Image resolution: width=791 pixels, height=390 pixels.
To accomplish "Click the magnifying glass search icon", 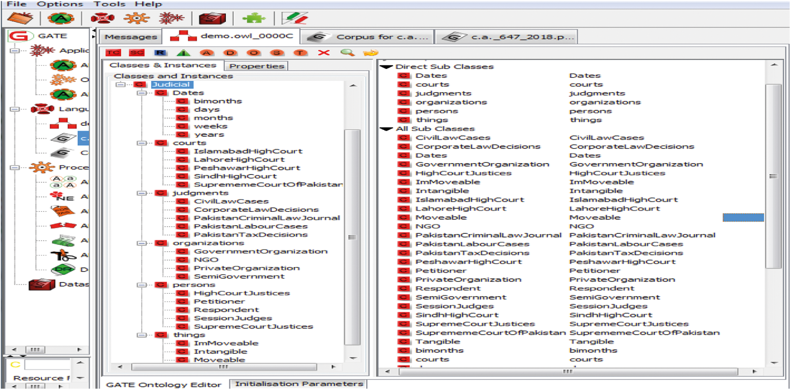I will pyautogui.click(x=347, y=53).
